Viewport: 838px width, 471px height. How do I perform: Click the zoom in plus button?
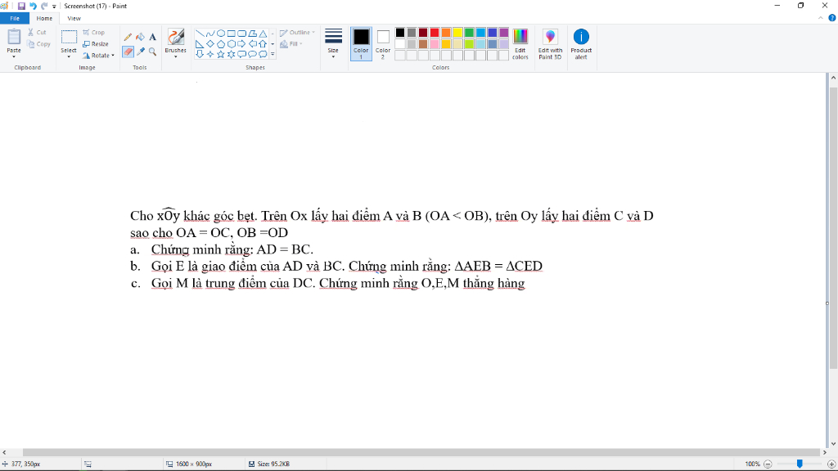pyautogui.click(x=831, y=464)
